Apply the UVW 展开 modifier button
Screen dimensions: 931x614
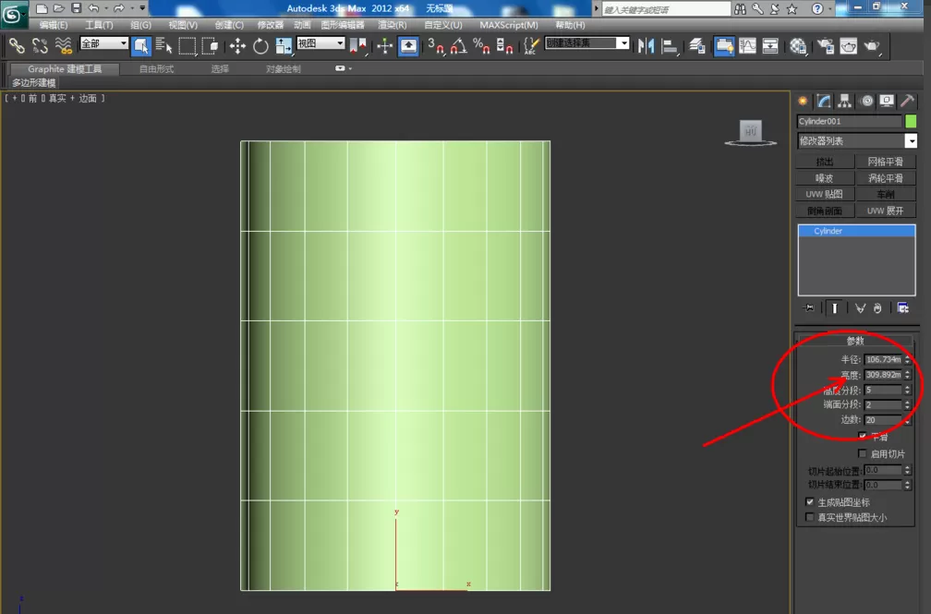pyautogui.click(x=885, y=211)
